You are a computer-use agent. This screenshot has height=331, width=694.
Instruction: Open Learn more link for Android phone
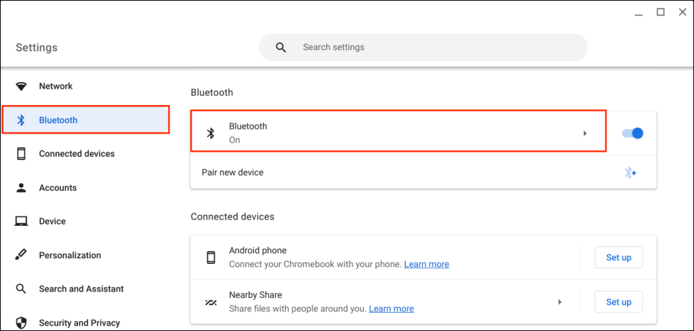tap(426, 265)
